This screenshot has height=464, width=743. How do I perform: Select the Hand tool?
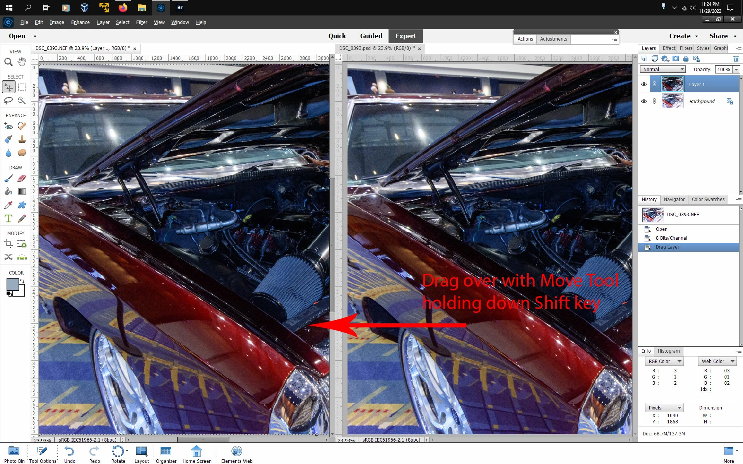22,62
